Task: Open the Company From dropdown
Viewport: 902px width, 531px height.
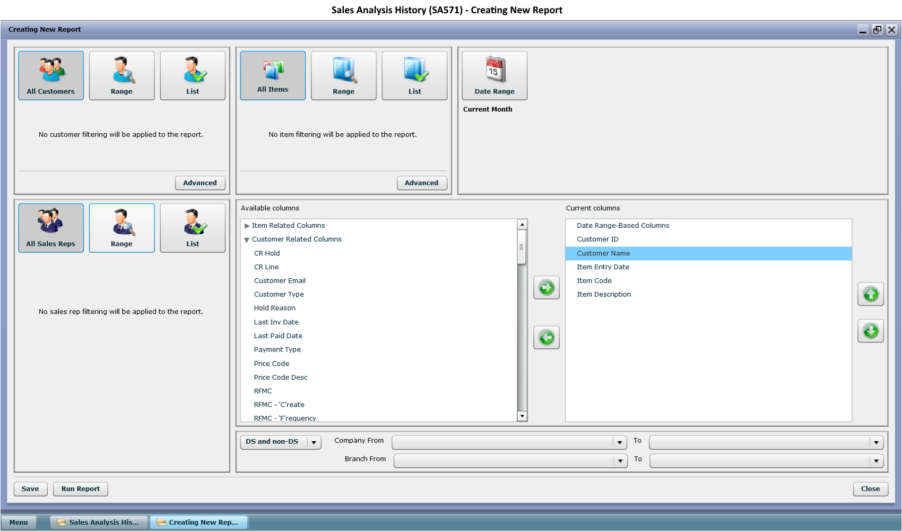Action: coord(619,442)
